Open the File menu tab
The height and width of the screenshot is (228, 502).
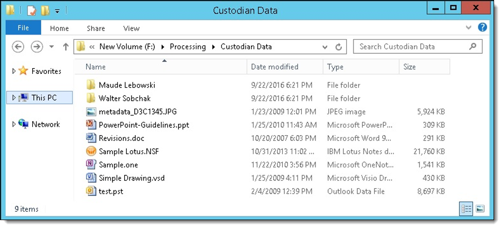(23, 28)
